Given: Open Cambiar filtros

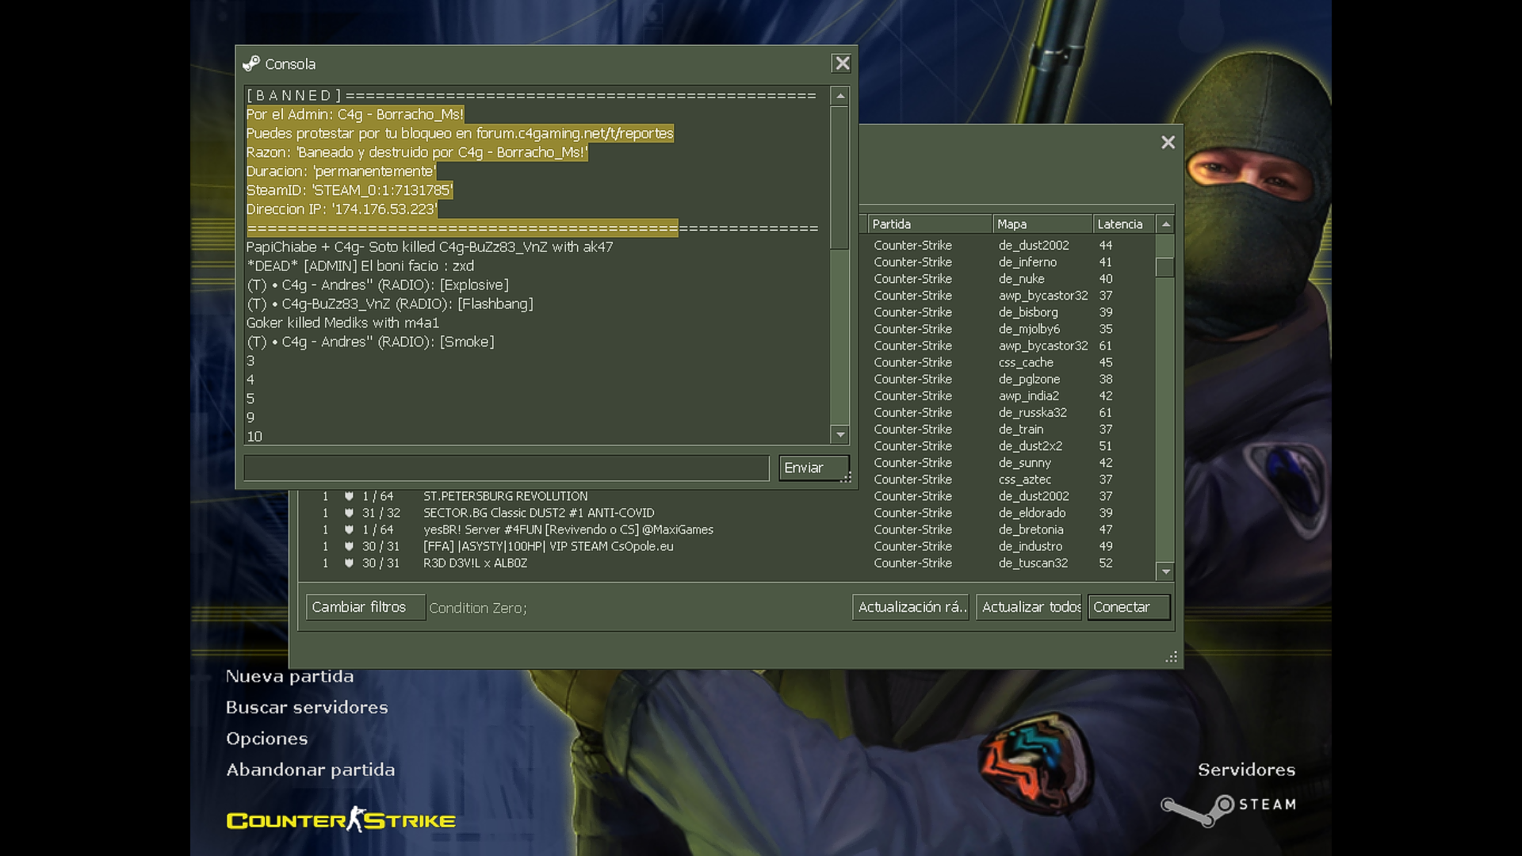Looking at the screenshot, I should [365, 607].
